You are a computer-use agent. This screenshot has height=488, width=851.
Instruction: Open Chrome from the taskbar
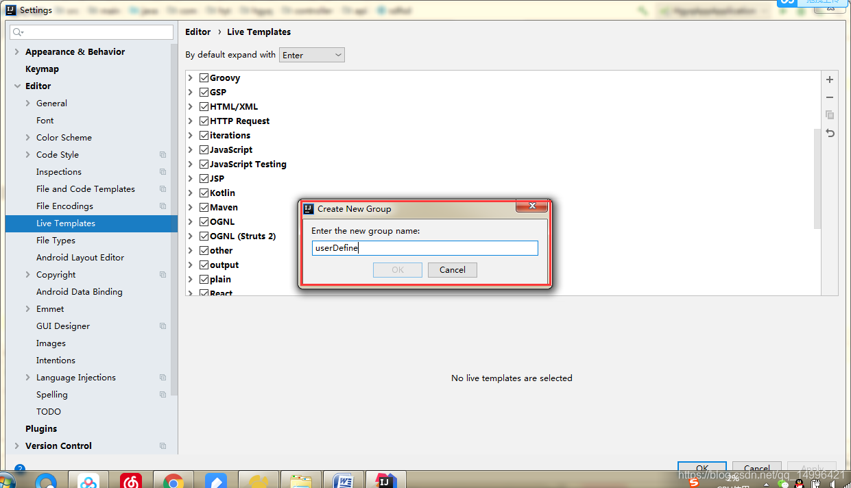pos(173,480)
